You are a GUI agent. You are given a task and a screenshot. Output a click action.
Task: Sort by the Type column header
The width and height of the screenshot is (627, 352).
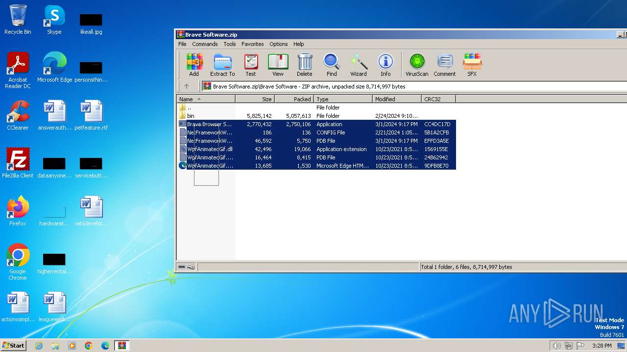(343, 99)
